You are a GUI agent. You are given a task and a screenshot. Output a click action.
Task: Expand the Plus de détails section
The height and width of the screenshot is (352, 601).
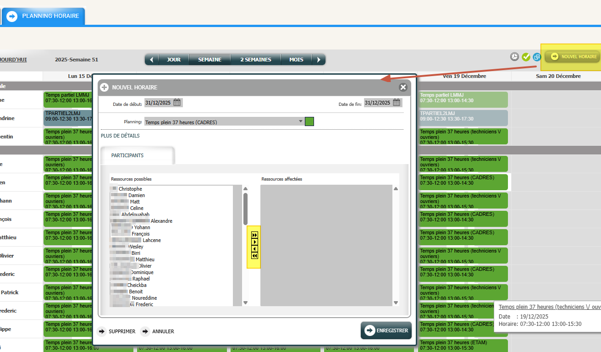coord(120,136)
